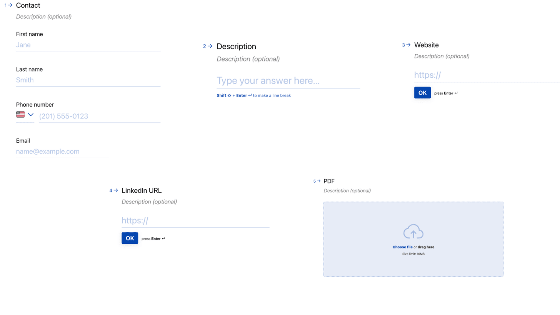Image resolution: width=560 pixels, height=315 pixels.
Task: Click the arrow icon beside LinkedIn URL question
Action: [x=115, y=190]
